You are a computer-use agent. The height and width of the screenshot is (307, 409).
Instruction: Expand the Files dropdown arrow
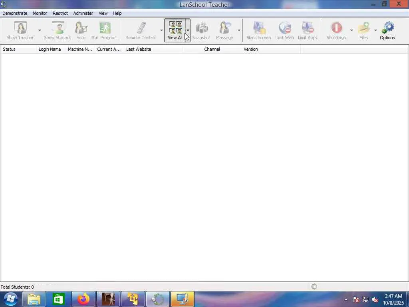point(375,30)
